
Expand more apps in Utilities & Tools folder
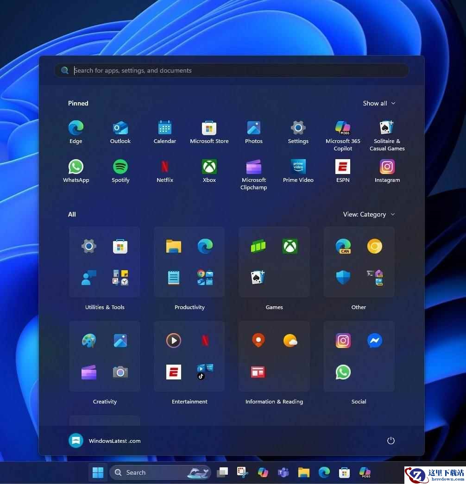coord(120,278)
